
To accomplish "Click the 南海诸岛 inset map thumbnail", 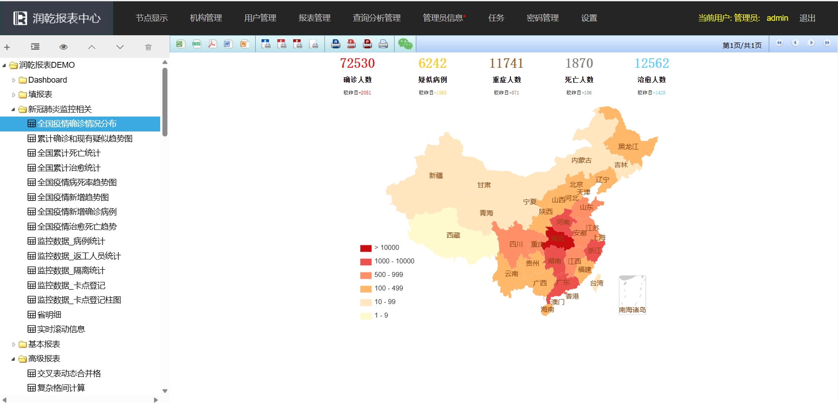I will point(632,294).
